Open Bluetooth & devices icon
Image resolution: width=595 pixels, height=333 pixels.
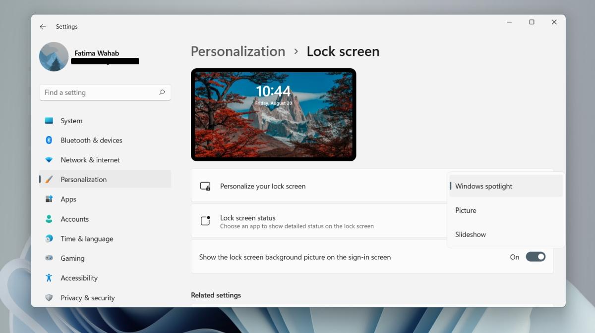(49, 140)
